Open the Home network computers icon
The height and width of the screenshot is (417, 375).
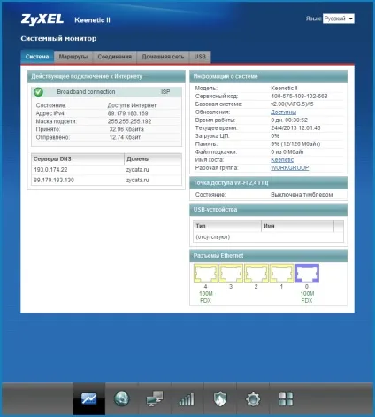pos(155,399)
